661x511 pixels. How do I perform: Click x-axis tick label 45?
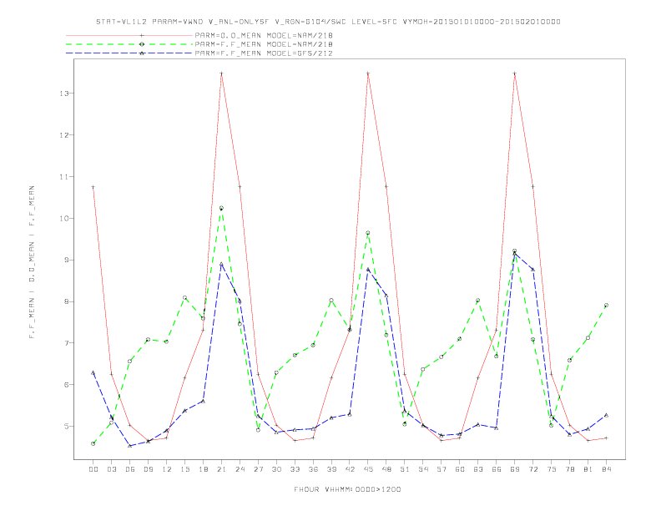pyautogui.click(x=368, y=469)
